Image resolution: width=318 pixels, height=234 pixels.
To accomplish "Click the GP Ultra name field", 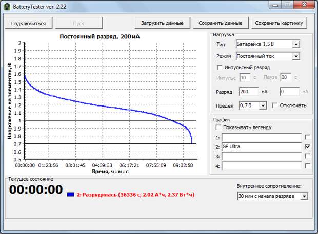I will (262, 147).
